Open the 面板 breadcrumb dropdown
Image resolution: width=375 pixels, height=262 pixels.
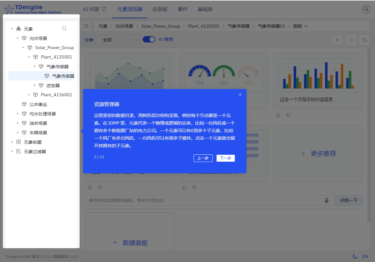300,26
